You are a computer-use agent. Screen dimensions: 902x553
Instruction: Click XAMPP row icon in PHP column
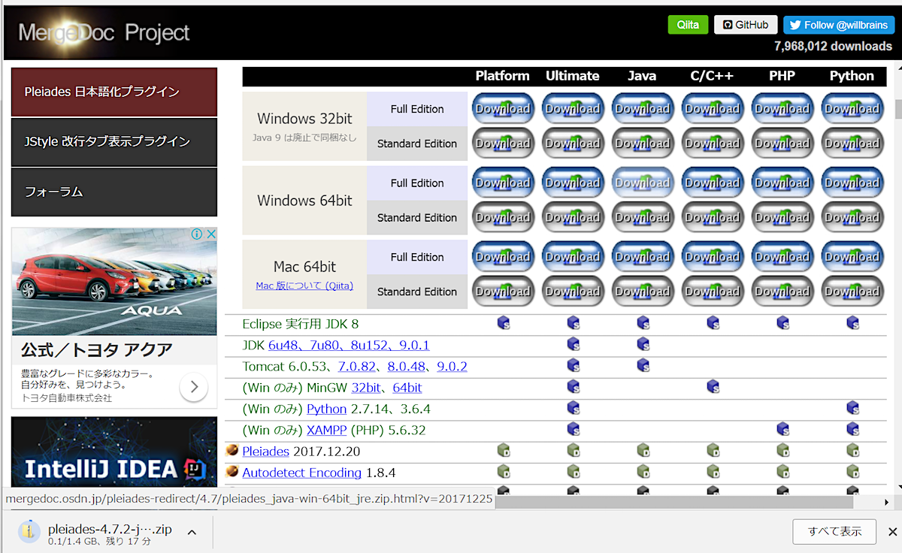783,429
